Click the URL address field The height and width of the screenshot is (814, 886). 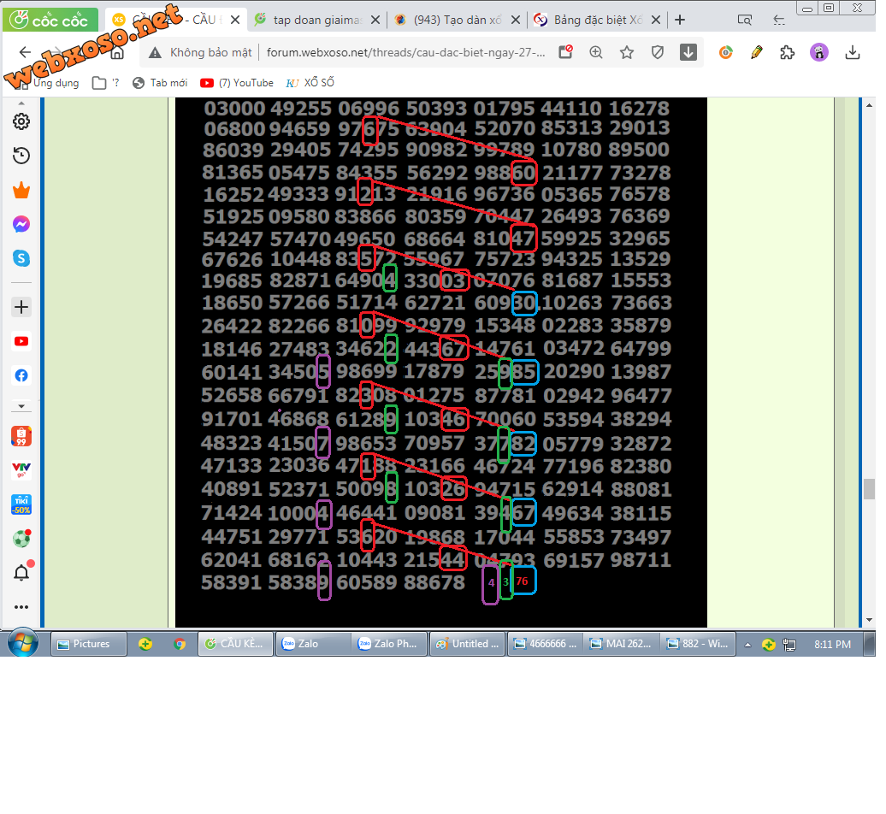405,52
